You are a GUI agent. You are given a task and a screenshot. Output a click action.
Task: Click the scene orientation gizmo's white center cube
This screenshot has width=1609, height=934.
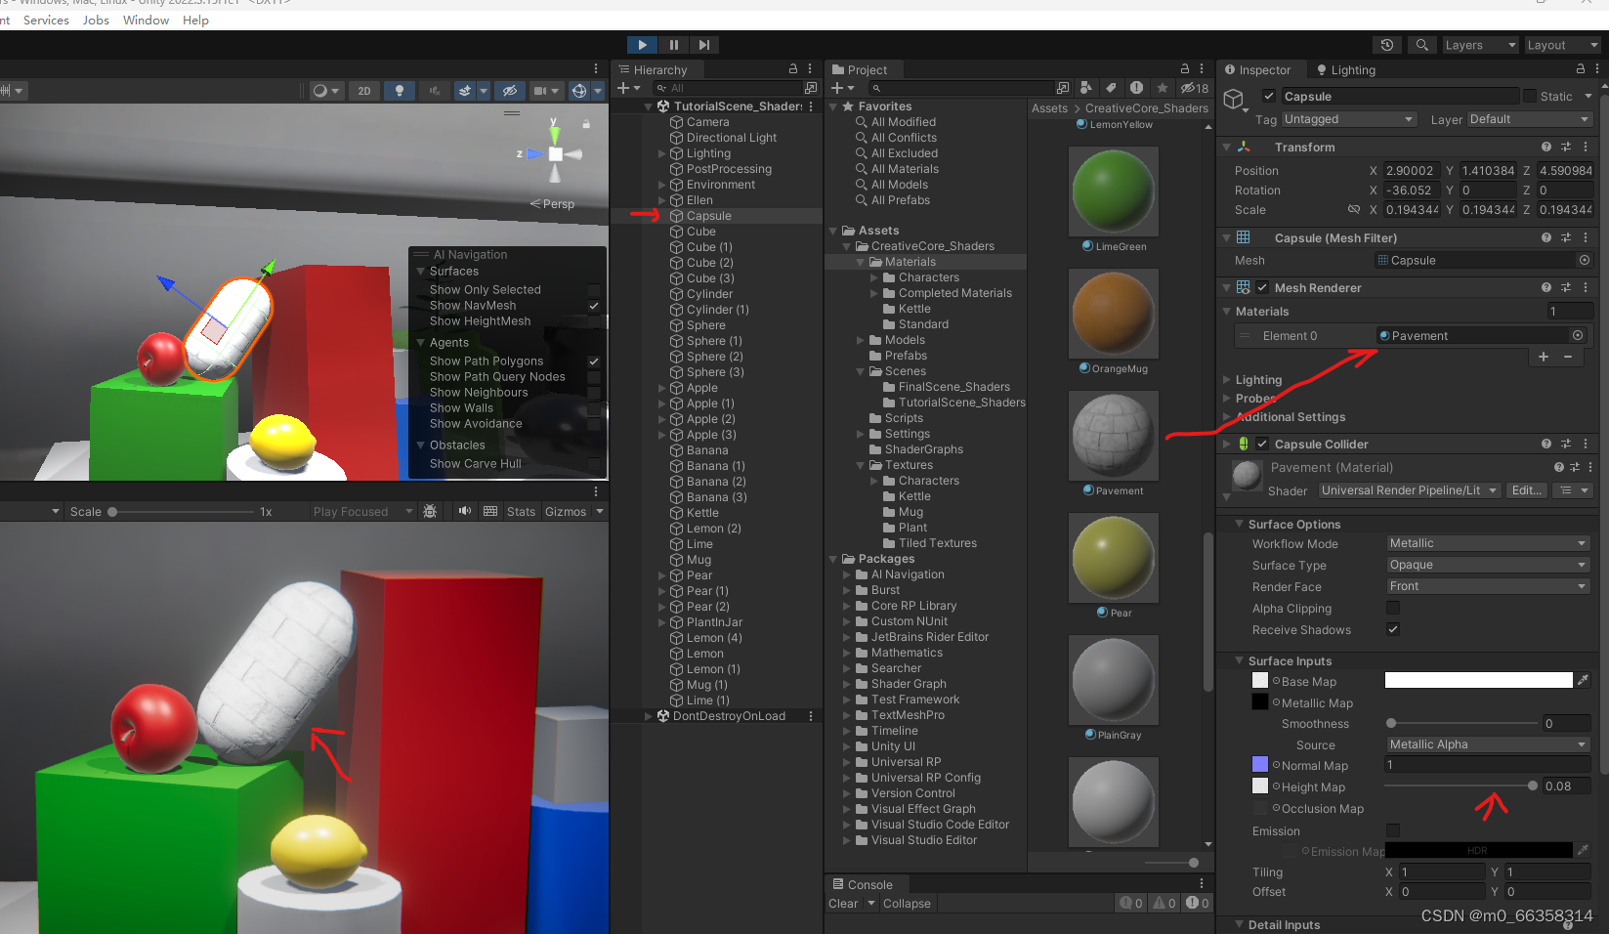(x=555, y=154)
